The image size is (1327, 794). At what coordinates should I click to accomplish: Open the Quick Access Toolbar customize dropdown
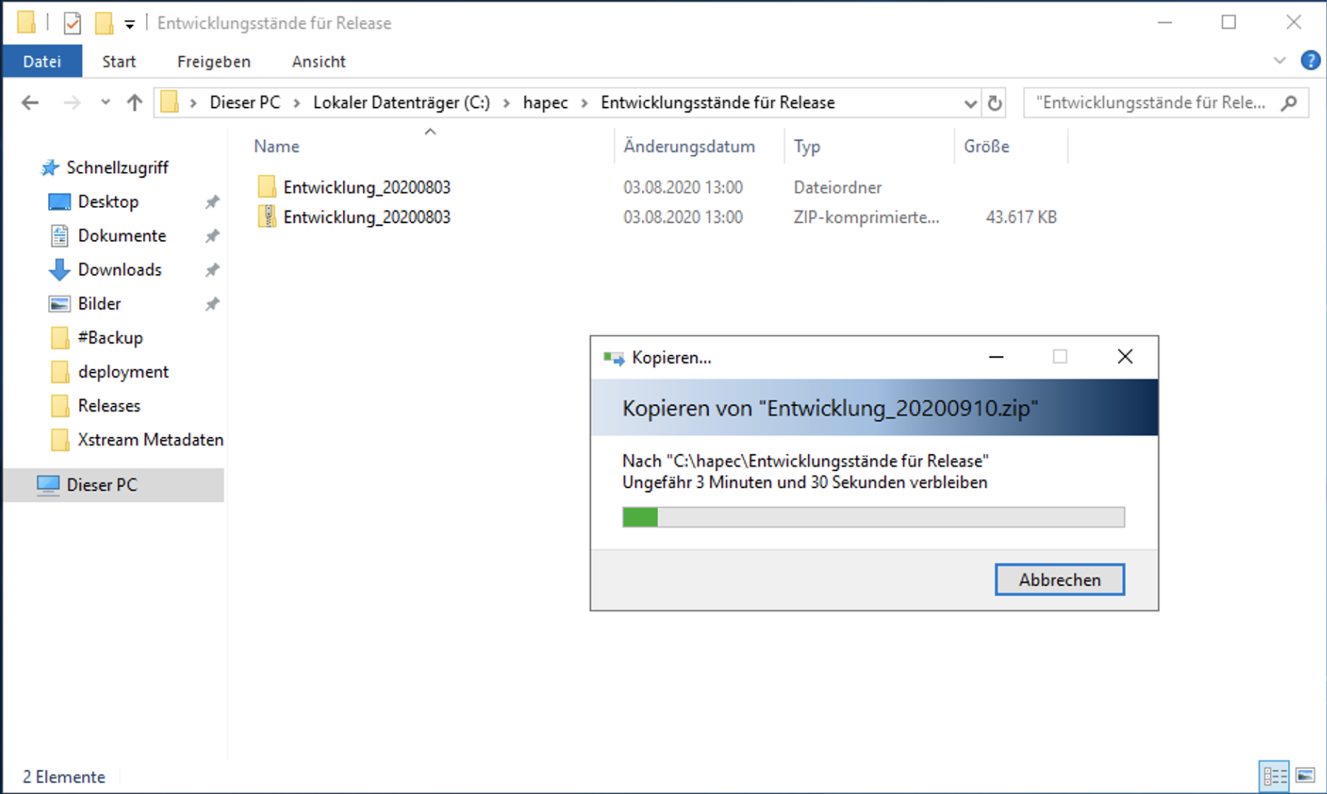coord(130,24)
